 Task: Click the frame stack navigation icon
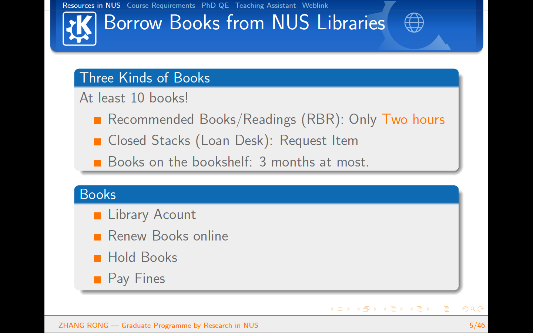366,309
